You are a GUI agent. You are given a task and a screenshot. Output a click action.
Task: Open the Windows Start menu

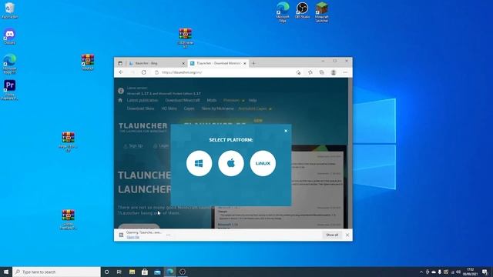click(x=6, y=272)
